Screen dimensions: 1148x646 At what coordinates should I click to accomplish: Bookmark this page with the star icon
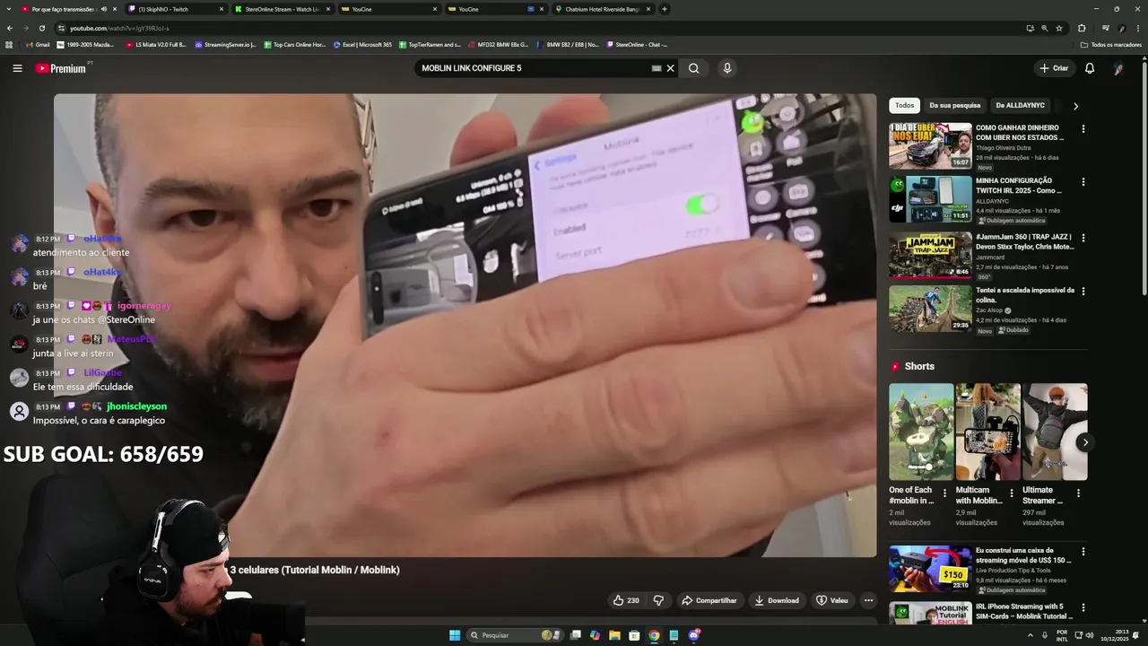click(x=1059, y=28)
